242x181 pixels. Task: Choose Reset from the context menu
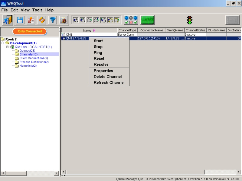coord(109,59)
